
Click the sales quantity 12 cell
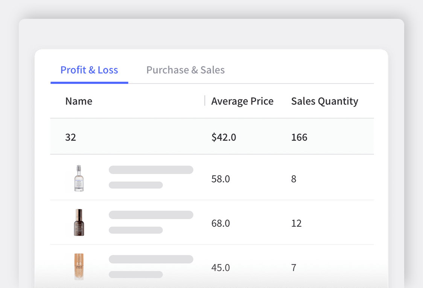pyautogui.click(x=296, y=223)
